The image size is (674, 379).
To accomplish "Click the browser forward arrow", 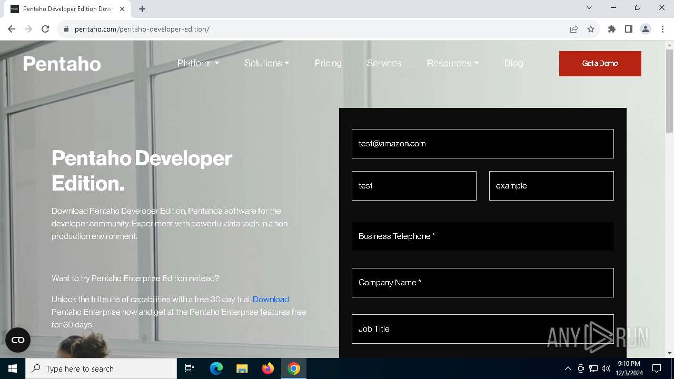I will [28, 29].
